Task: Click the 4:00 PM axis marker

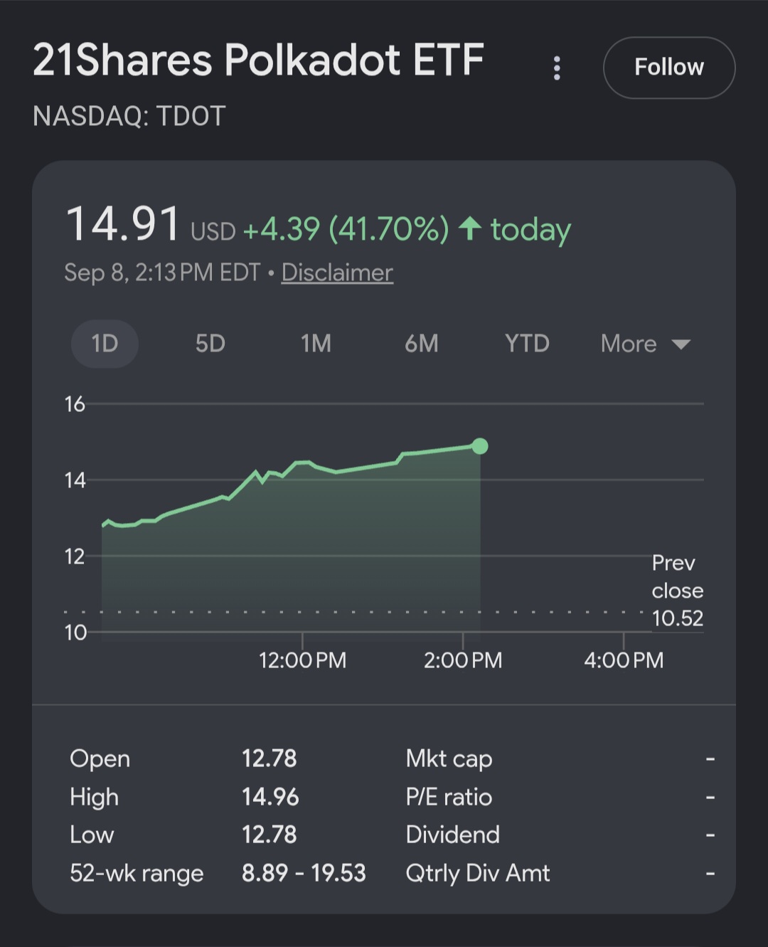Action: 624,660
